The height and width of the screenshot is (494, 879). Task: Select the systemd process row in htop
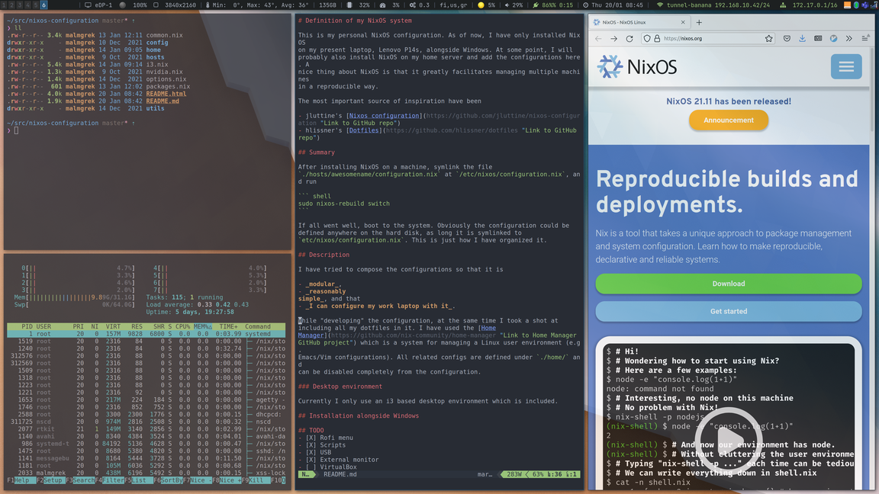click(146, 334)
